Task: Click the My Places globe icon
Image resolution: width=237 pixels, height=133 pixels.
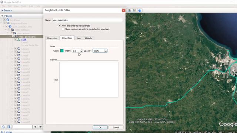Action: pyautogui.click(x=8, y=20)
